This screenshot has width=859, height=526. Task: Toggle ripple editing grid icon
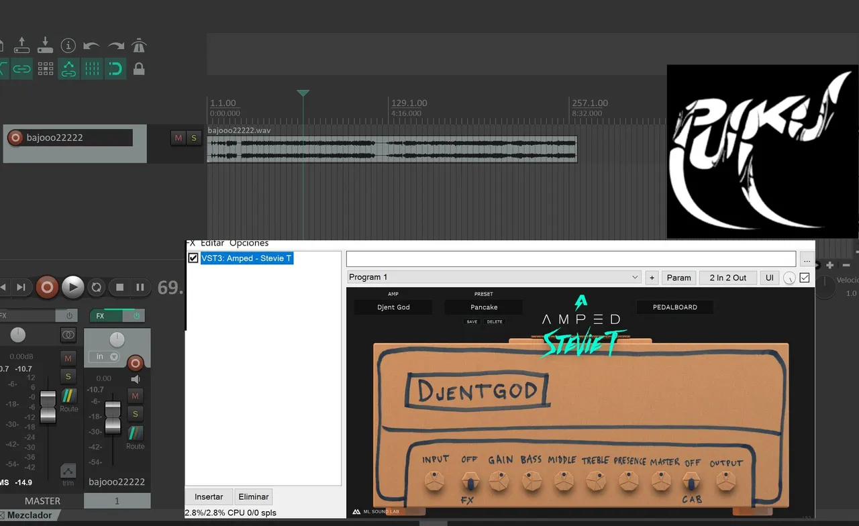(x=46, y=68)
